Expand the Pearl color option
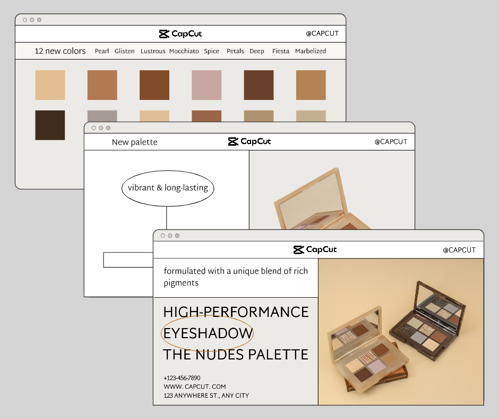Viewport: 499px width, 419px height. pyautogui.click(x=101, y=51)
